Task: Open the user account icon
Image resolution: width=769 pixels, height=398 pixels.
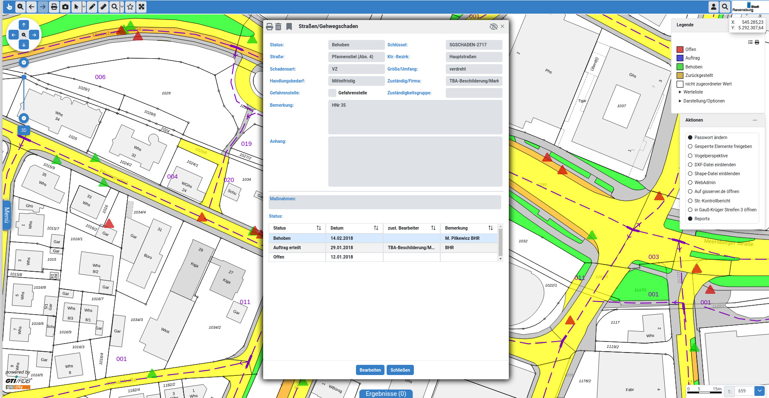Action: pos(714,7)
